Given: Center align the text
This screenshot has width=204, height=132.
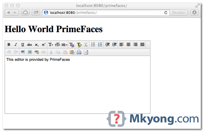Looking at the screenshot, I should coord(128,45).
